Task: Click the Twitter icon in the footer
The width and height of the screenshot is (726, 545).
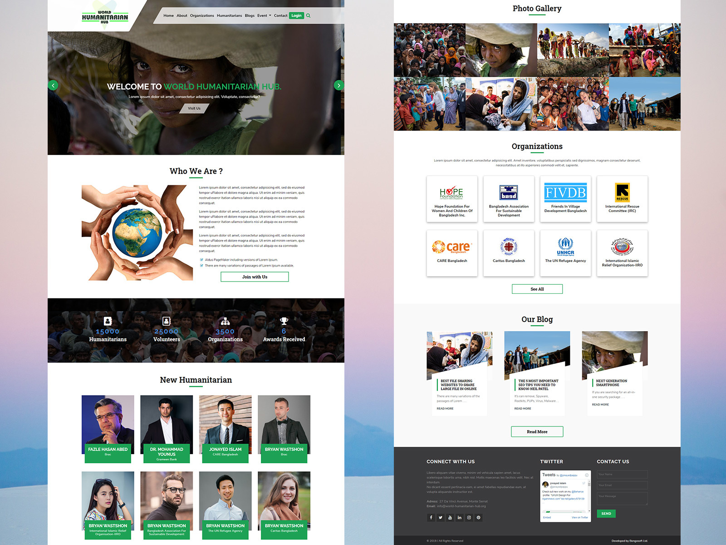Action: pos(440,518)
